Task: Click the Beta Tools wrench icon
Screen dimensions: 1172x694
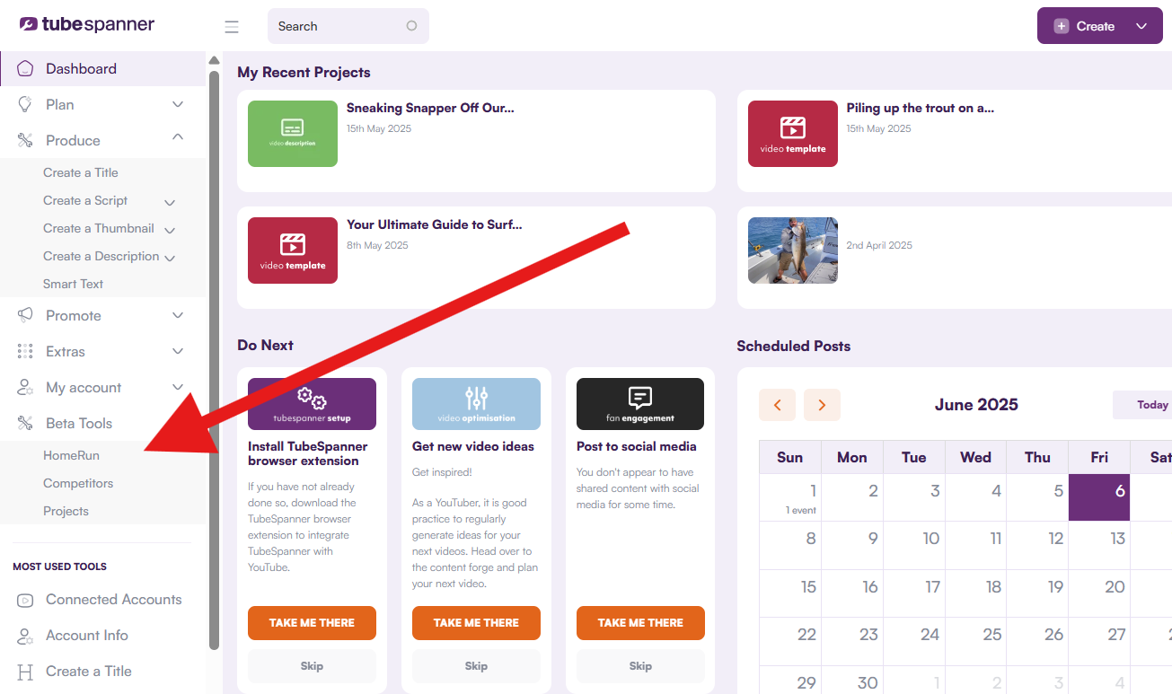Action: coord(25,424)
